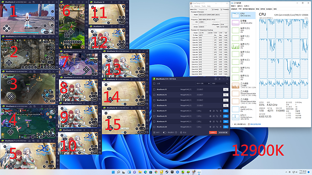The height and width of the screenshot is (175, 312).
Task: Open settings gear for BlueStacks 20 row
Action: 210,127
